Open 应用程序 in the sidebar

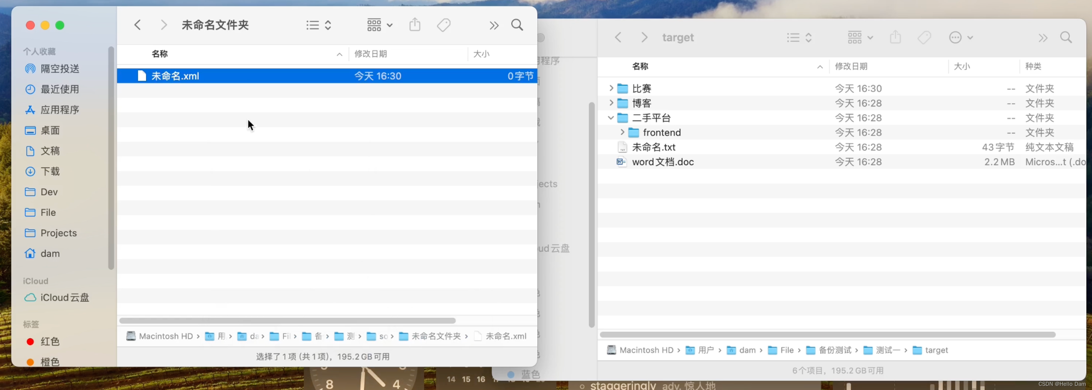tap(60, 110)
